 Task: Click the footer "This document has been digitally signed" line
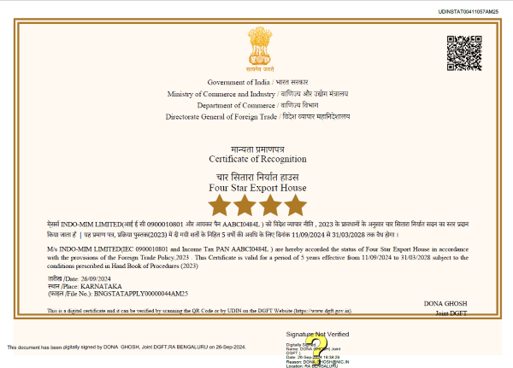(127, 348)
